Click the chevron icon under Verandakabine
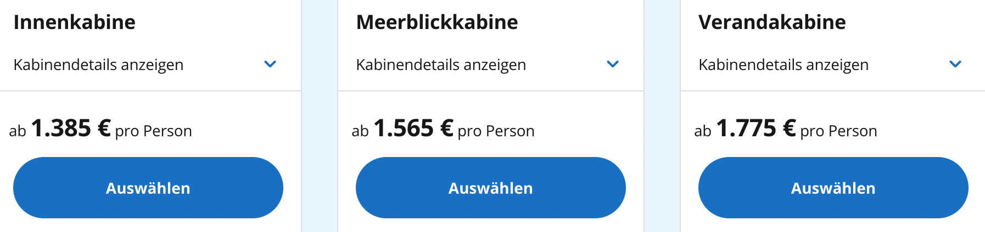Screen dimensions: 985x232 pos(955,64)
